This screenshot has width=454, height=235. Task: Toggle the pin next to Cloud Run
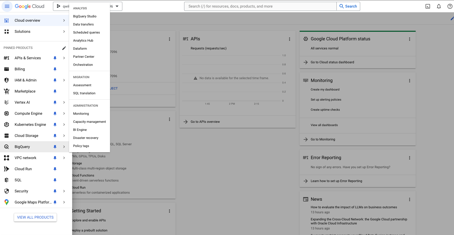tap(55, 169)
